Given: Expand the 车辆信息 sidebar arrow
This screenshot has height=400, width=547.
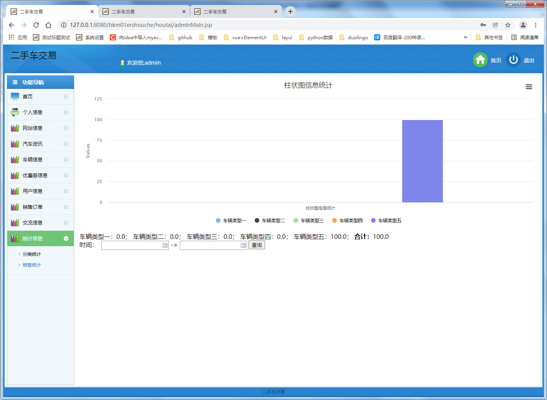Looking at the screenshot, I should [66, 160].
